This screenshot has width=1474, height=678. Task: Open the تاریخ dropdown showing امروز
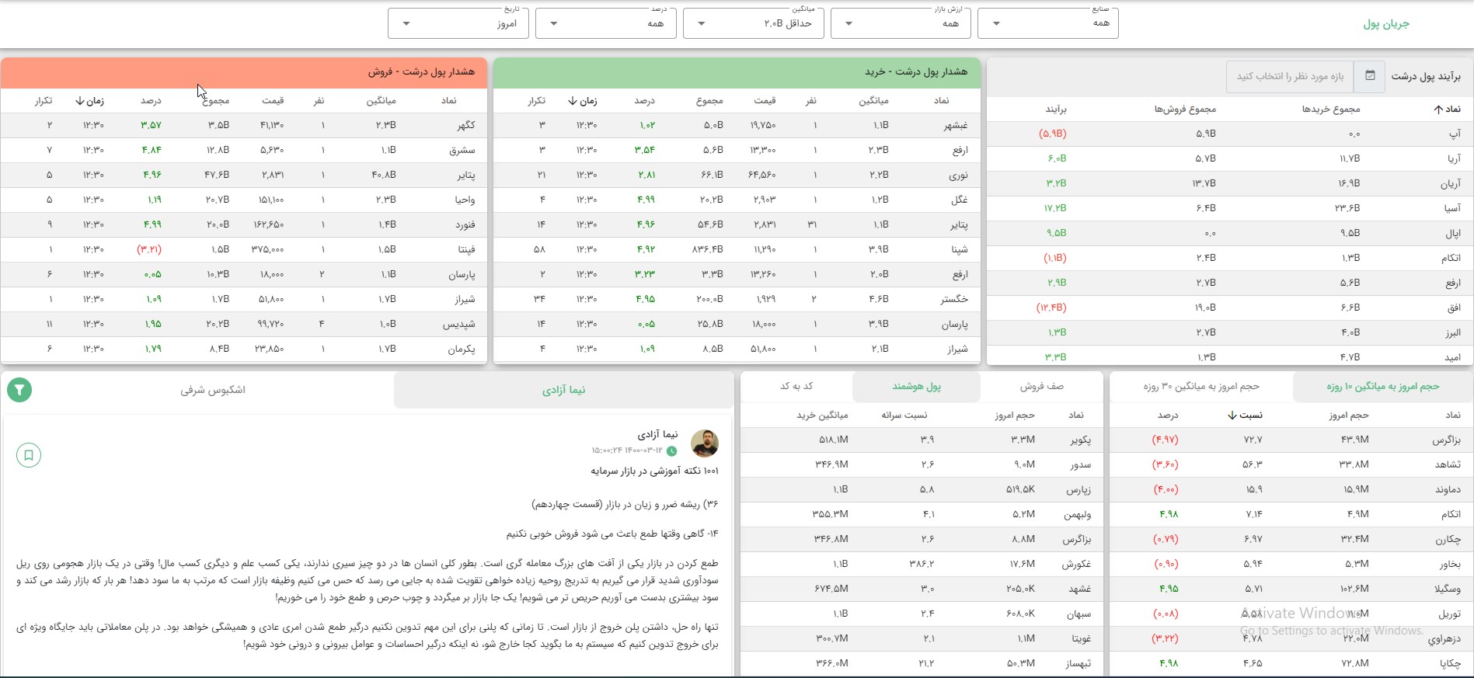pyautogui.click(x=458, y=23)
